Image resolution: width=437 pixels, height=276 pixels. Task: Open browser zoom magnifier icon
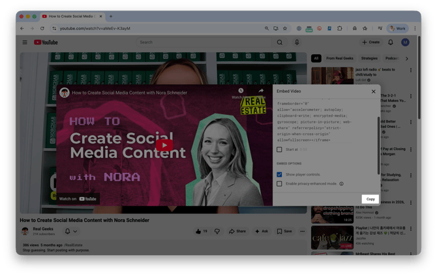267,29
